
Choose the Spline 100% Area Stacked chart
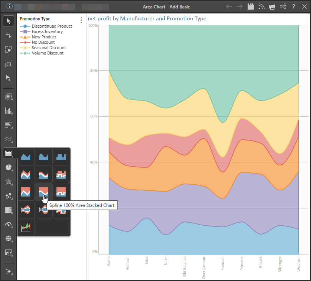pyautogui.click(x=43, y=192)
